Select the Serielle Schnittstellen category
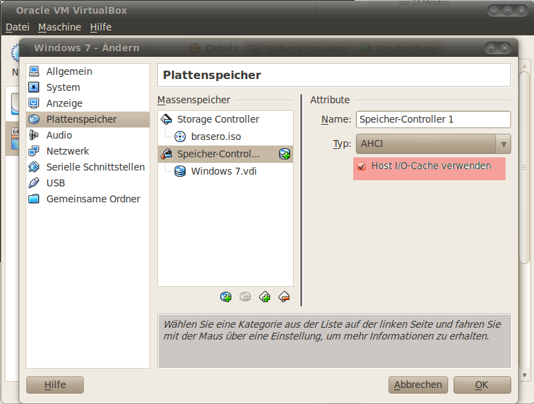The width and height of the screenshot is (534, 404). [88, 167]
